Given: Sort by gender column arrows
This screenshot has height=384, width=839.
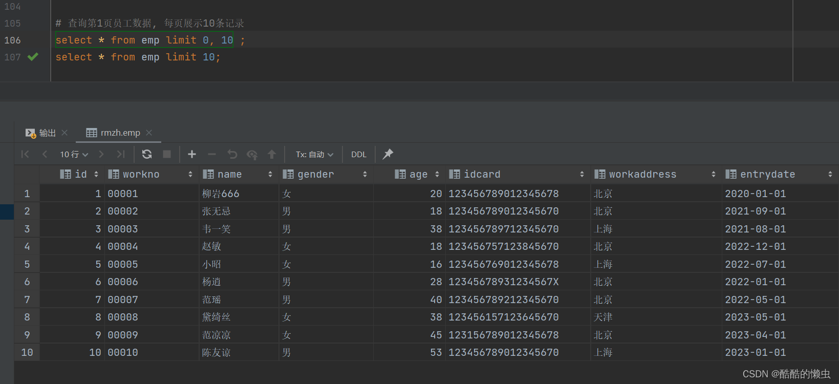Looking at the screenshot, I should pos(365,174).
